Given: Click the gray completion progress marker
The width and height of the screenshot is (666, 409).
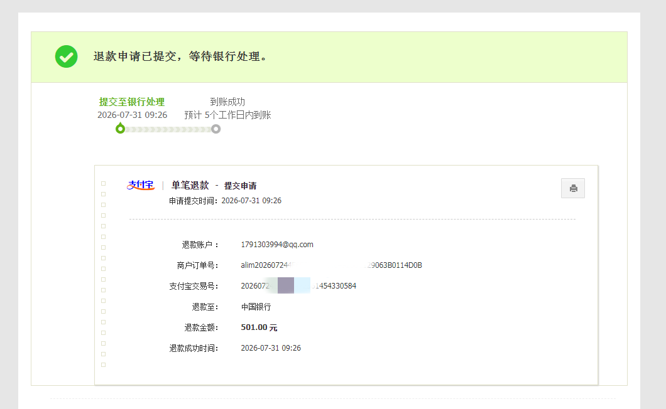Looking at the screenshot, I should 216,129.
